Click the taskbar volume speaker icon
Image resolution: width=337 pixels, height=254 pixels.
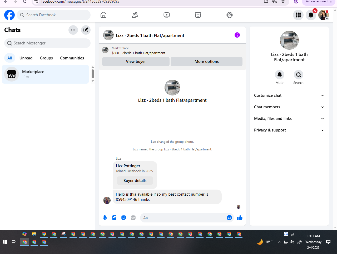(x=292, y=242)
